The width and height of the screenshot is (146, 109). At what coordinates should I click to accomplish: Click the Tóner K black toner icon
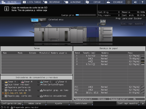[57, 82]
